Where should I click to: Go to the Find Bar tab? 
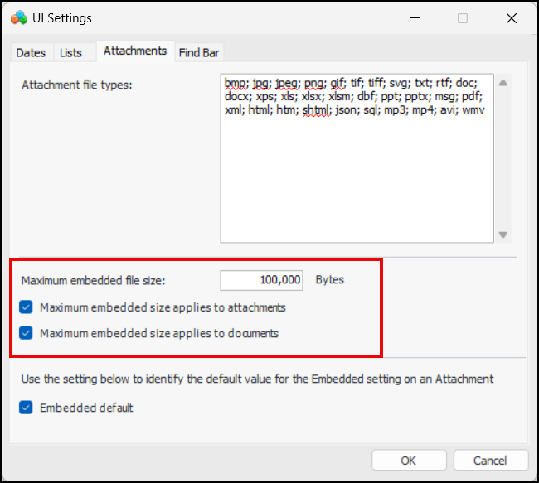click(199, 52)
